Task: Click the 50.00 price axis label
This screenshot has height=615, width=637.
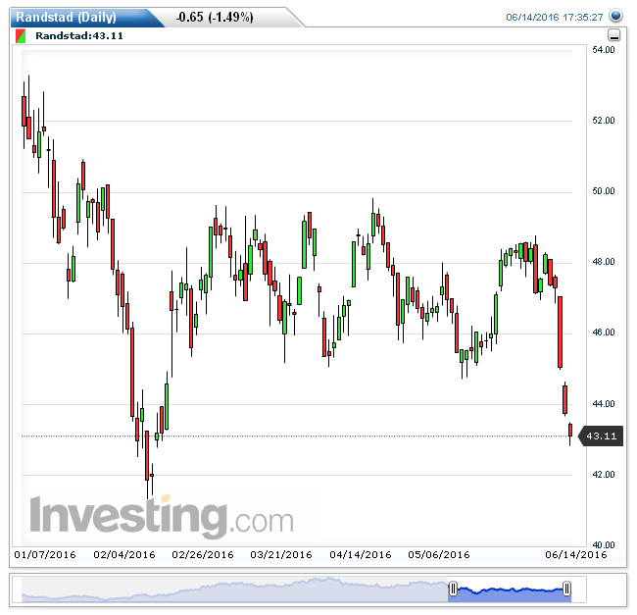Action: point(604,191)
